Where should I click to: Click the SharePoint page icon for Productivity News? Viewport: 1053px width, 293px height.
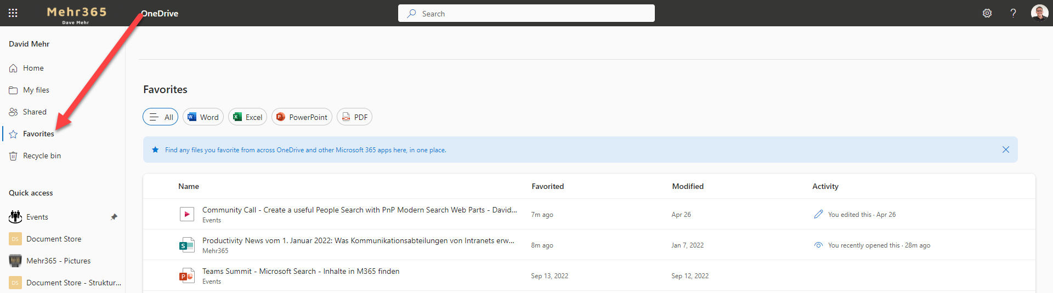[x=187, y=245]
